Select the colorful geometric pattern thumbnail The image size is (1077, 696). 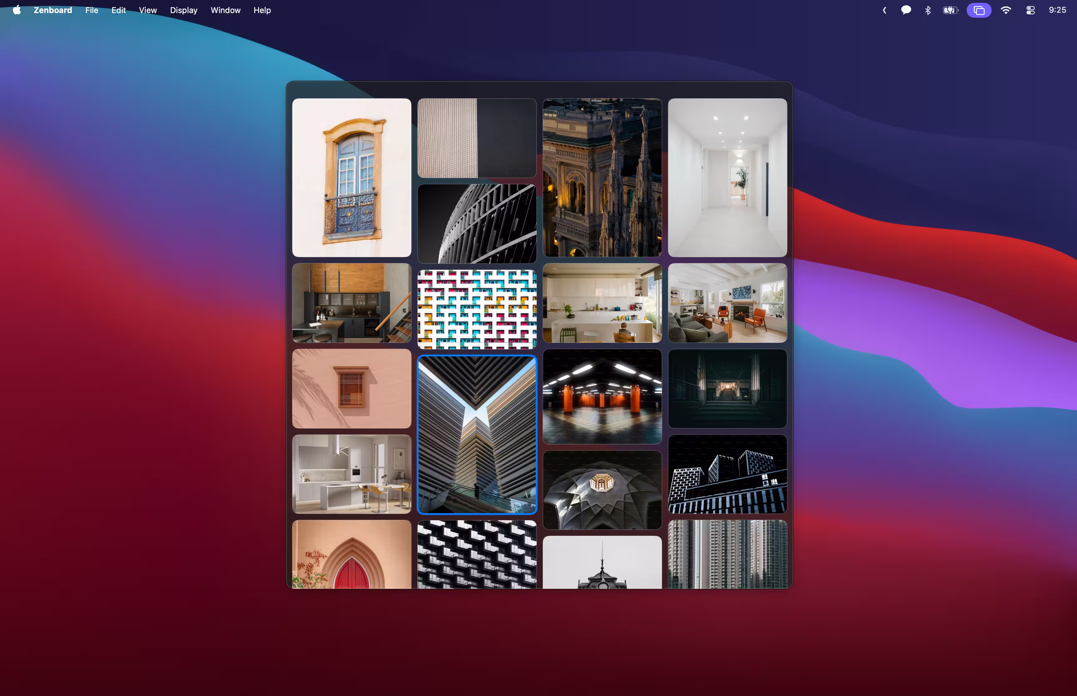pos(476,309)
